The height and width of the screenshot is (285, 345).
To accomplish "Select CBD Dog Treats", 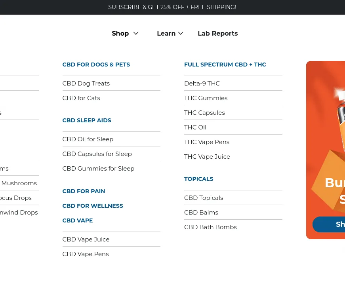I will click(x=86, y=84).
